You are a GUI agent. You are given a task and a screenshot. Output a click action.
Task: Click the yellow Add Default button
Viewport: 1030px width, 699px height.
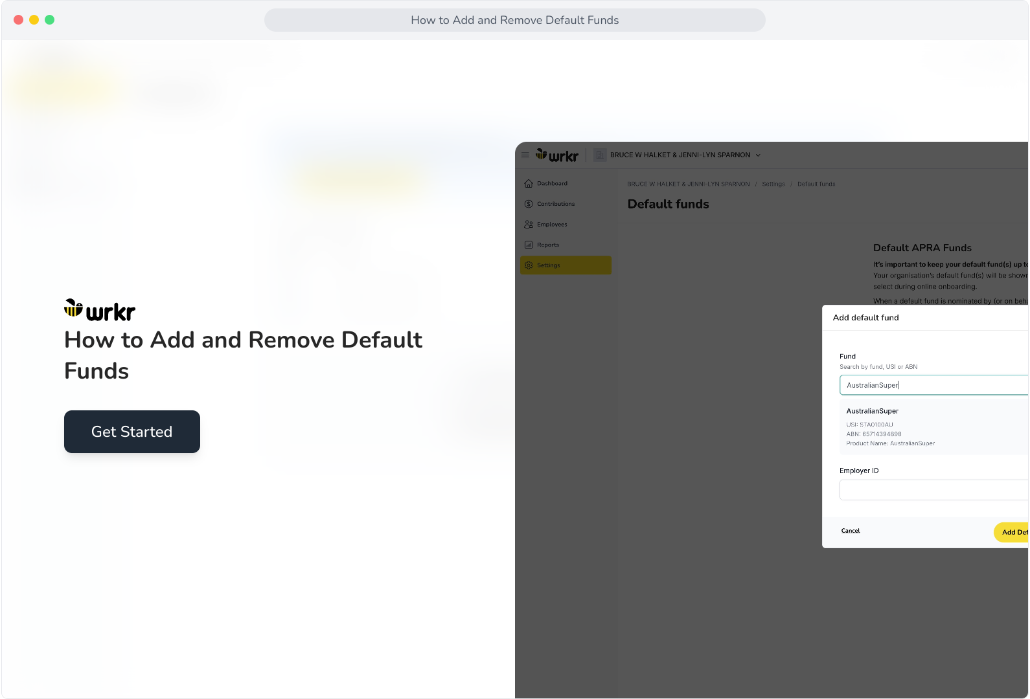(x=1012, y=532)
